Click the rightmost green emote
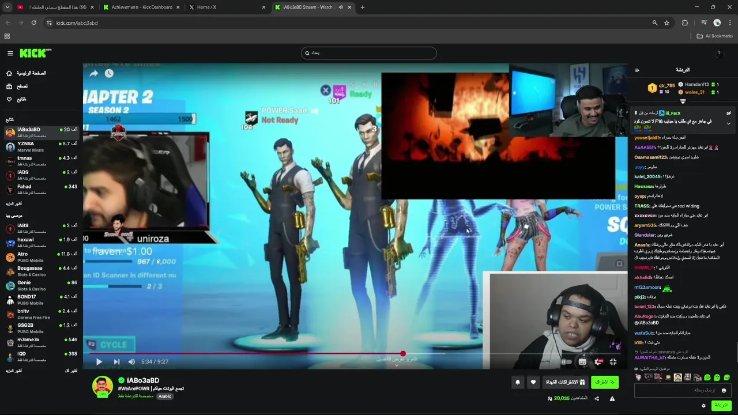 [x=726, y=378]
